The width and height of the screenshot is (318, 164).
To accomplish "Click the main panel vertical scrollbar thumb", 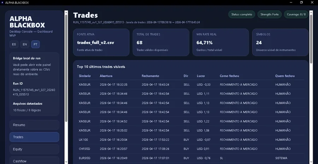I will point(311,40).
